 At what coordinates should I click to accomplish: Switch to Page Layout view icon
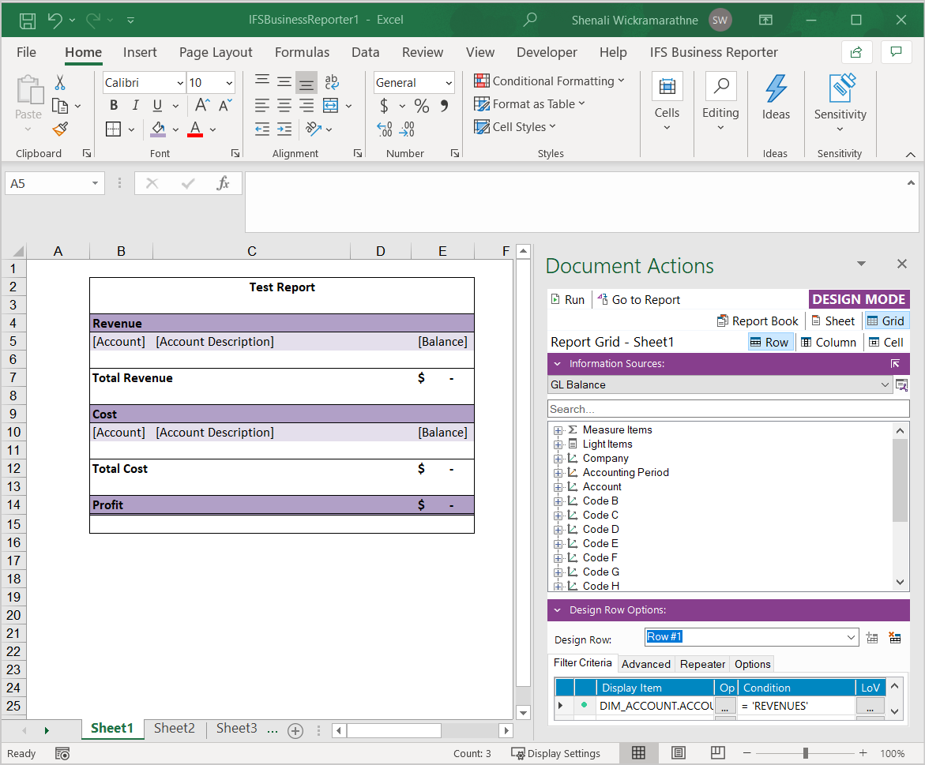(679, 753)
